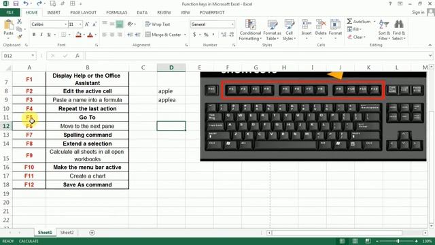Toggle Wrap Text

(158, 24)
